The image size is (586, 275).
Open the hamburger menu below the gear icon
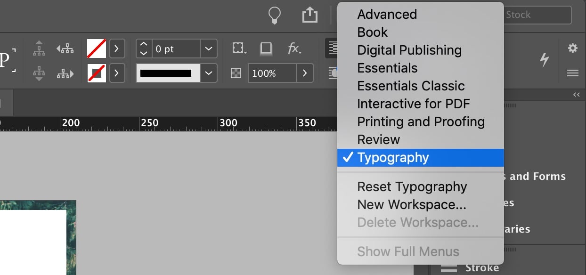tap(573, 73)
